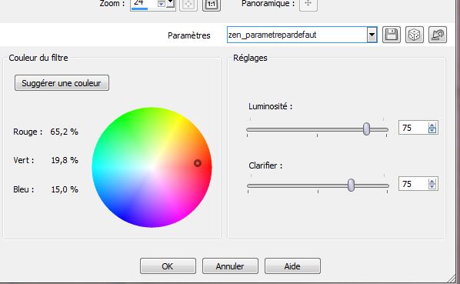Screen dimensions: 460x284
Task: Open the Zoom value dropdown arrow
Action: pos(171,3)
